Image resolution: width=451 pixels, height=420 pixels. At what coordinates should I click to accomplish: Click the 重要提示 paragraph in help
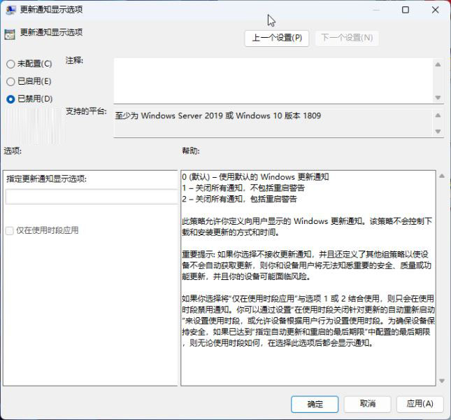coord(307,265)
